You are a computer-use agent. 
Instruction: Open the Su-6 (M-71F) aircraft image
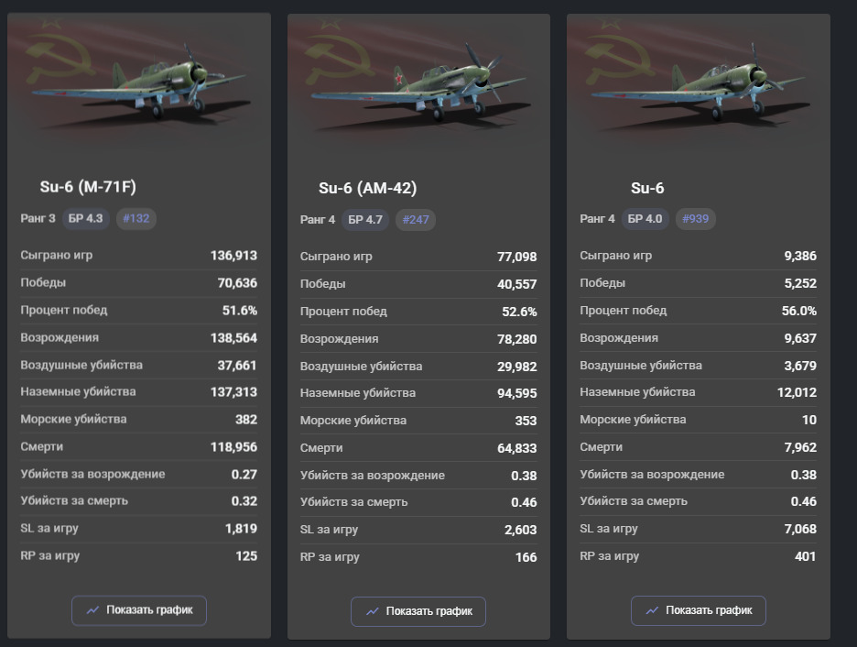click(x=139, y=84)
